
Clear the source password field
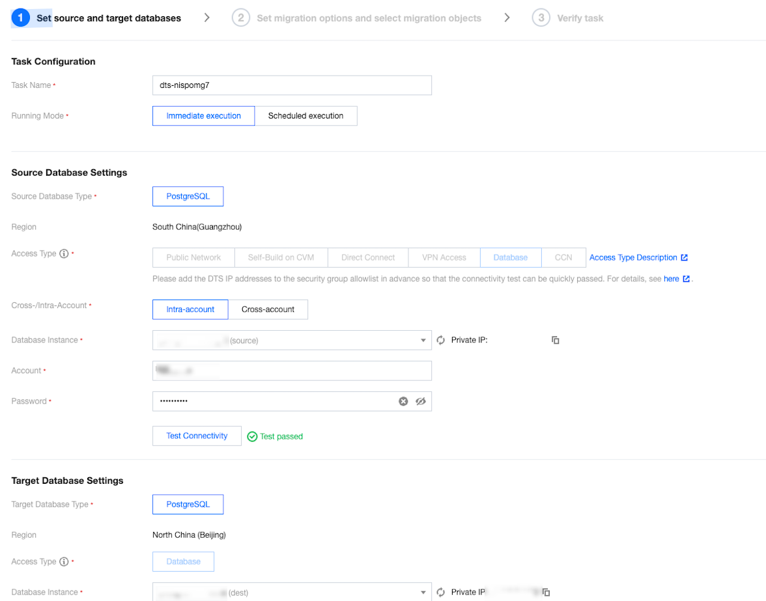pyautogui.click(x=403, y=401)
